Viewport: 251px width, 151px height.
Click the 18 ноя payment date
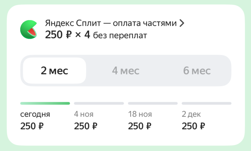coord(140,114)
